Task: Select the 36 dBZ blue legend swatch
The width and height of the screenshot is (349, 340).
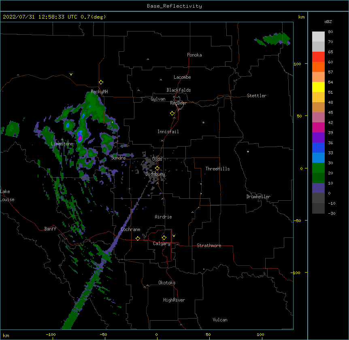Action: pos(318,147)
